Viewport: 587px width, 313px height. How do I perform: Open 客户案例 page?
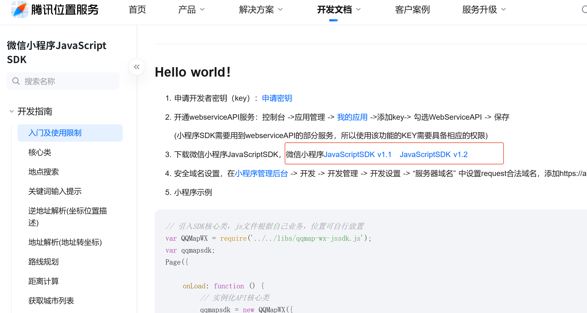coord(412,9)
